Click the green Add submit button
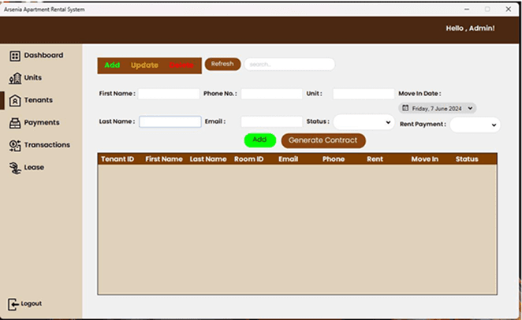This screenshot has width=522, height=320. 260,140
